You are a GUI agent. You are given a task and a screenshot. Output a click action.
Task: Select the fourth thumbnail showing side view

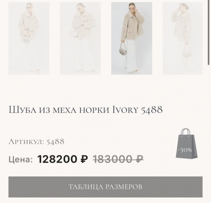pos(183,38)
